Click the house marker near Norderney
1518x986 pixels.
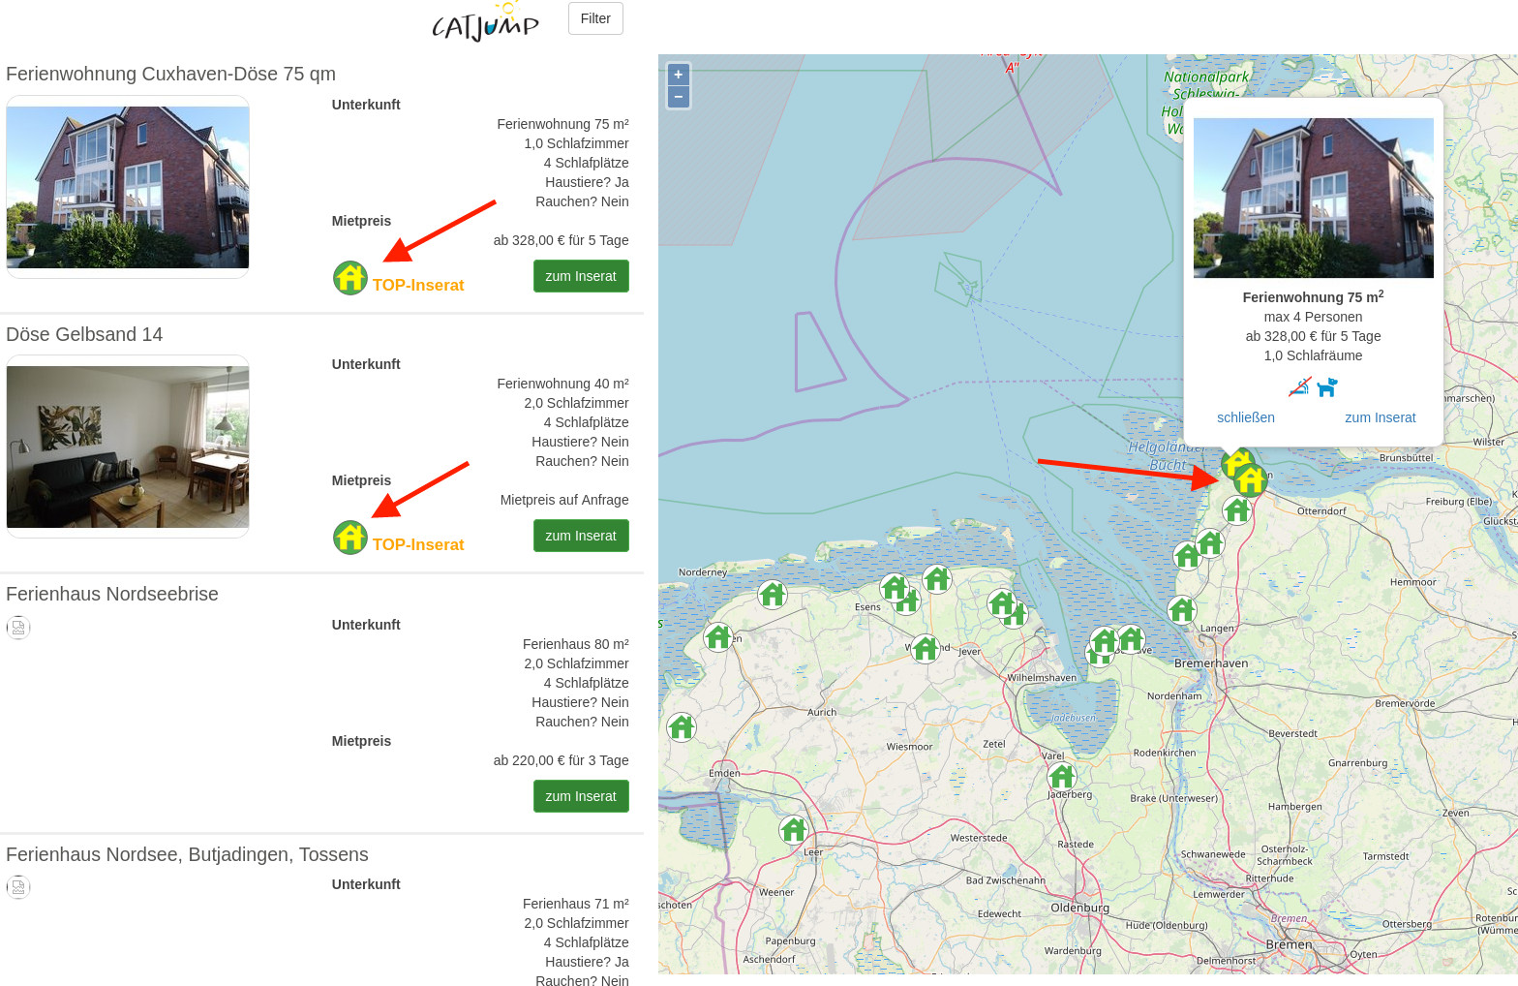(772, 594)
